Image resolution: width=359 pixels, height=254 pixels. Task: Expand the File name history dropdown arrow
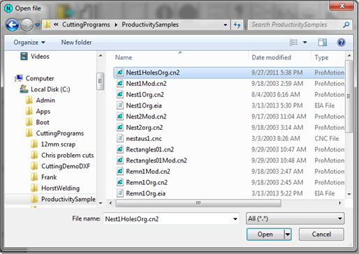tap(235, 219)
